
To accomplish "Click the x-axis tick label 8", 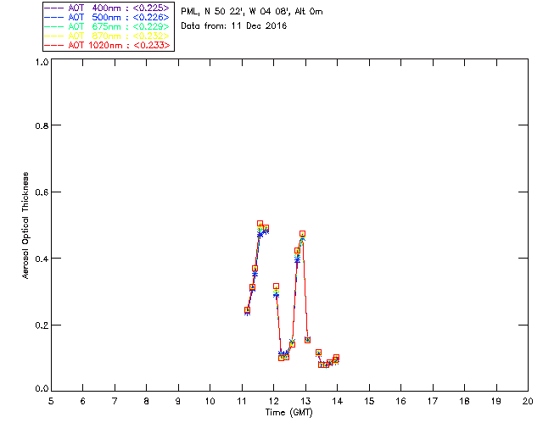I will pyautogui.click(x=147, y=401).
